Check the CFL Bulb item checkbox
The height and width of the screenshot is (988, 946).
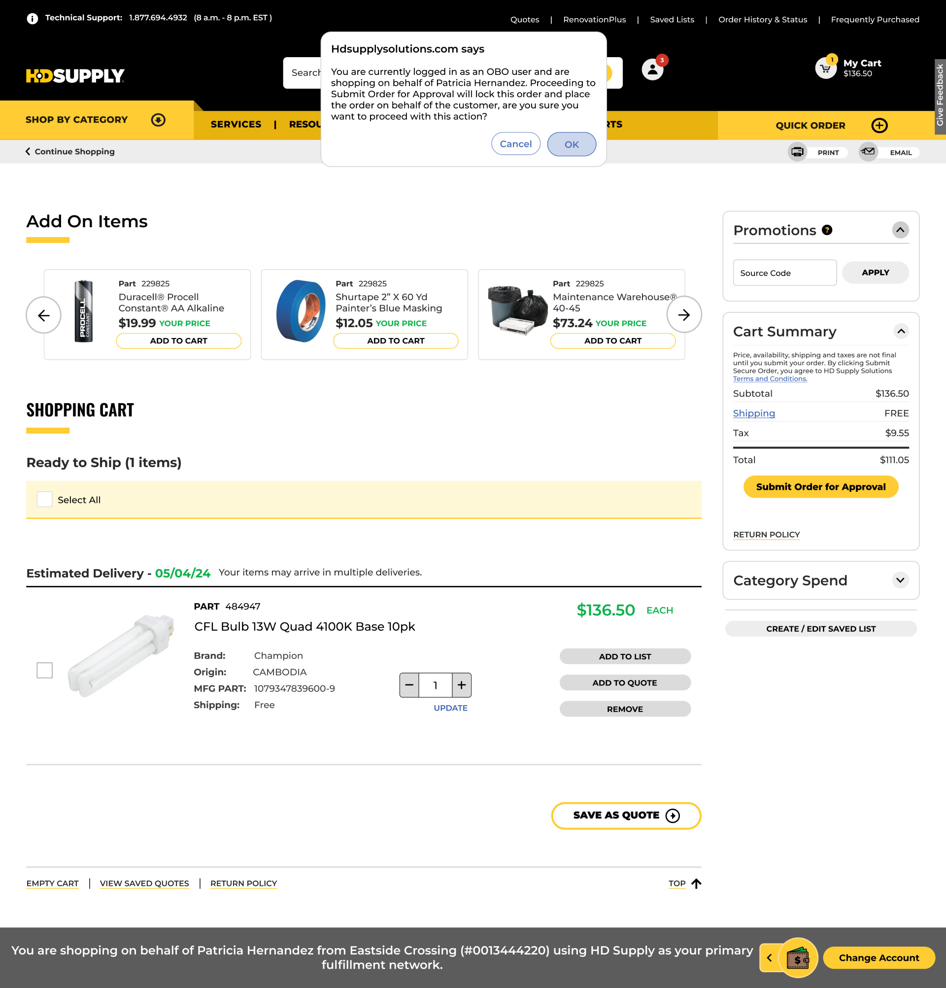tap(45, 670)
